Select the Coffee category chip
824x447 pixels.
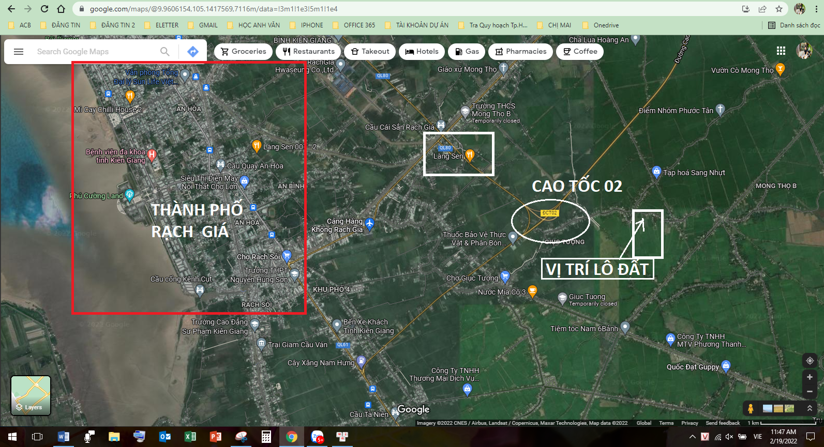pyautogui.click(x=580, y=51)
